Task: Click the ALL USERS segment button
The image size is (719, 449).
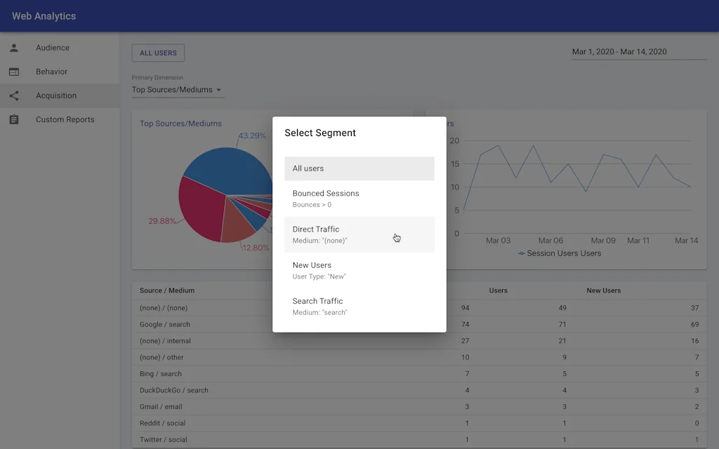Action: [157, 52]
